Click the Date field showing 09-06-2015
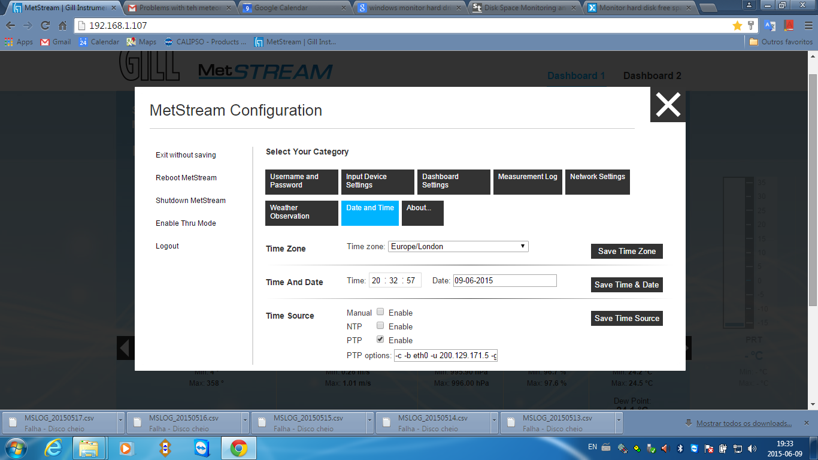This screenshot has width=818, height=460. tap(505, 280)
